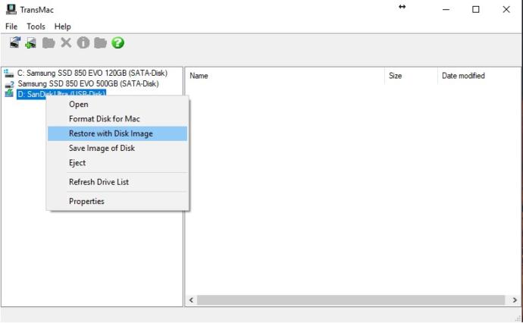Minimize the TransMac window
523x323 pixels.
pos(446,10)
